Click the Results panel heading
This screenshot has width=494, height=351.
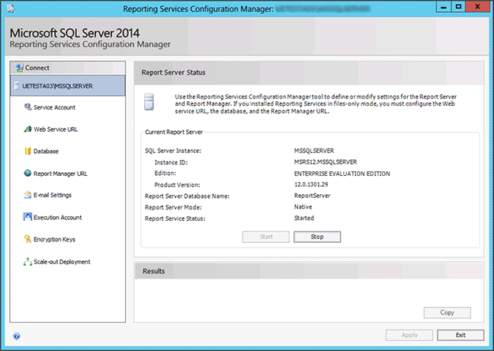154,271
